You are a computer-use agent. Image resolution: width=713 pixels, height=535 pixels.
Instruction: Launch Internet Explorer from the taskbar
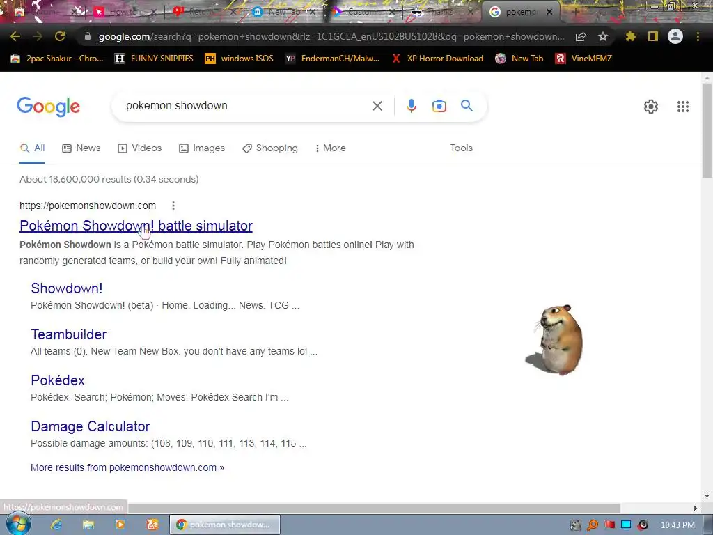click(56, 525)
